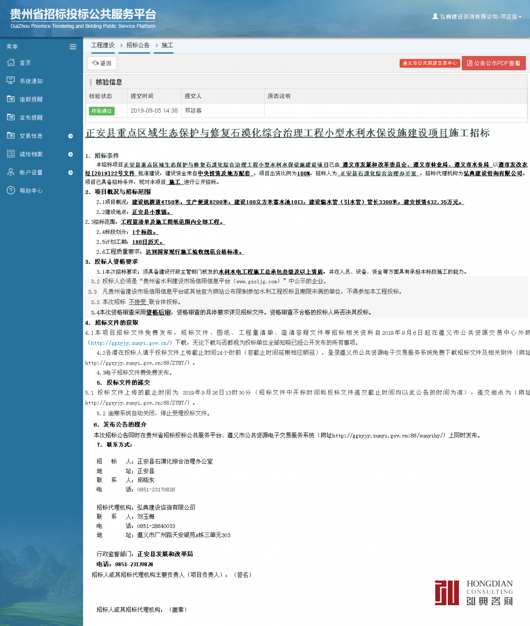Viewport: 530px width, 626px height.
Task: Expand the 诚信档案 submenu chevron
Action: coord(70,154)
